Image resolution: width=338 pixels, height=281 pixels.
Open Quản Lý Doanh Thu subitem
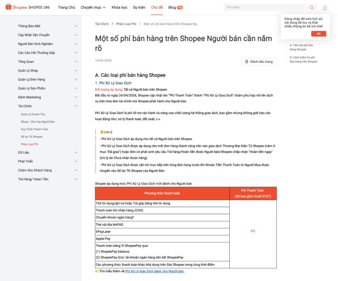pyautogui.click(x=33, y=114)
